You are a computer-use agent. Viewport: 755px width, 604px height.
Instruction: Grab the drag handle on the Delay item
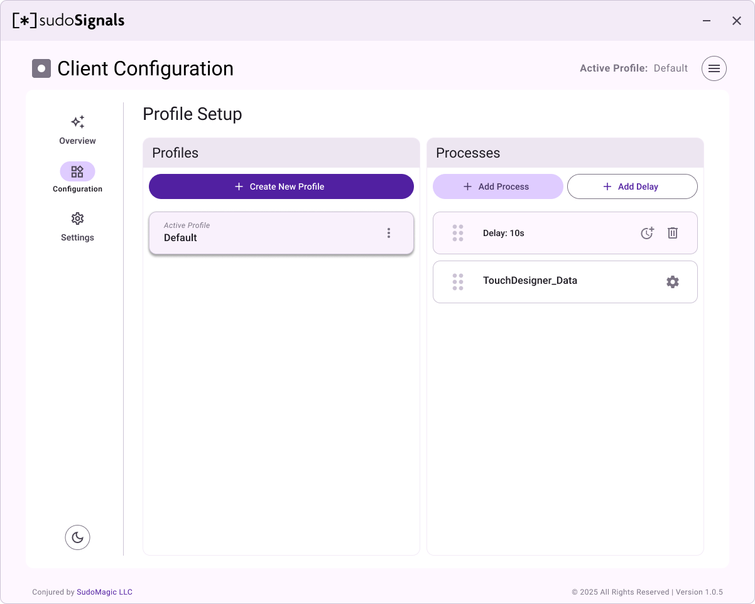458,233
